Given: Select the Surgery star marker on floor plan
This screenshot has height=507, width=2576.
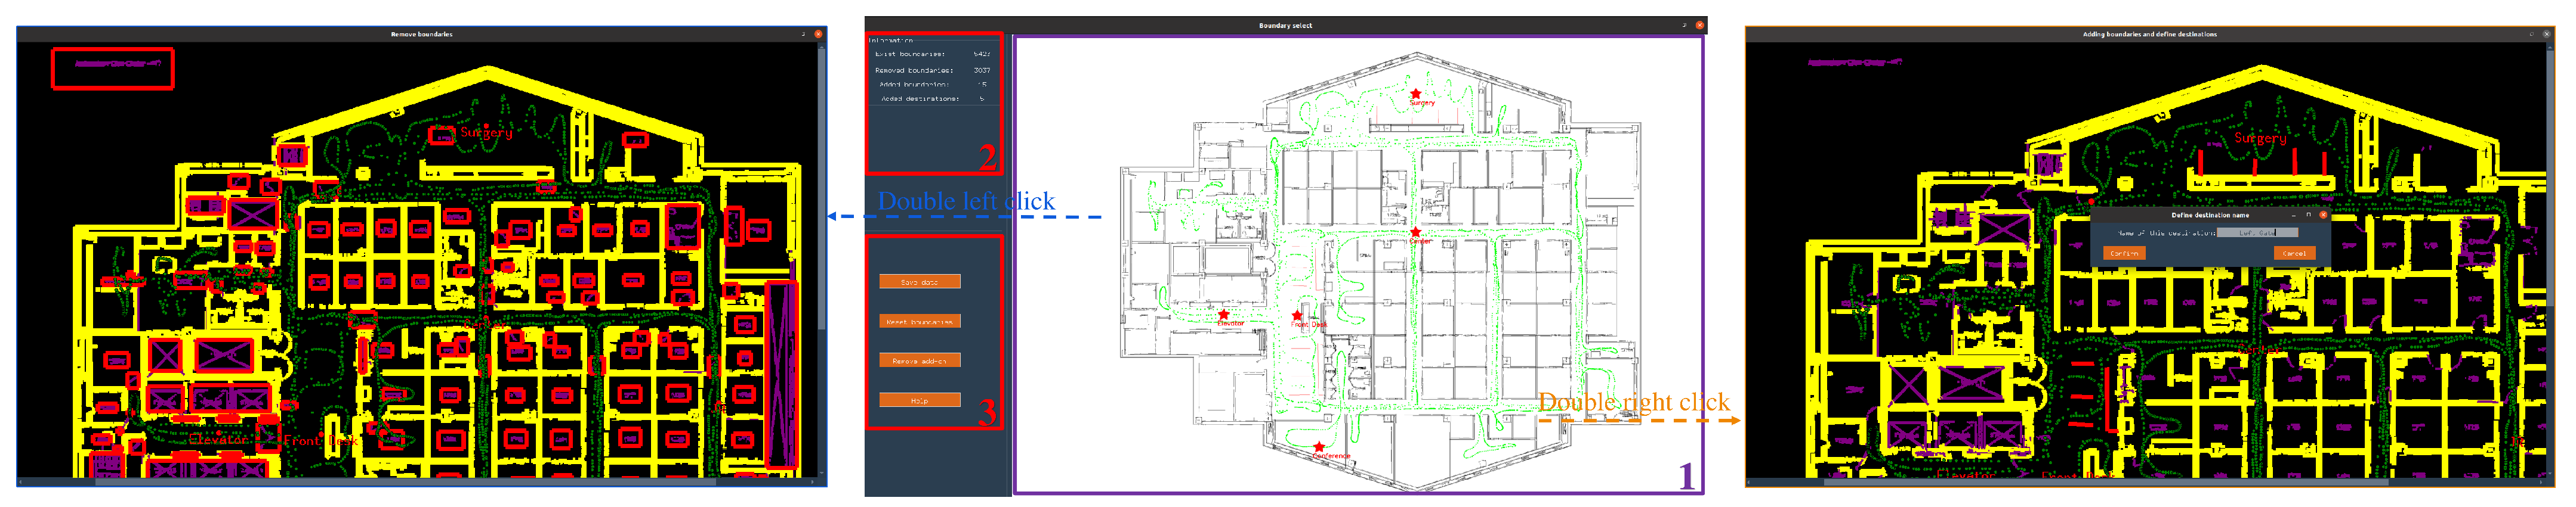Looking at the screenshot, I should point(1415,94).
